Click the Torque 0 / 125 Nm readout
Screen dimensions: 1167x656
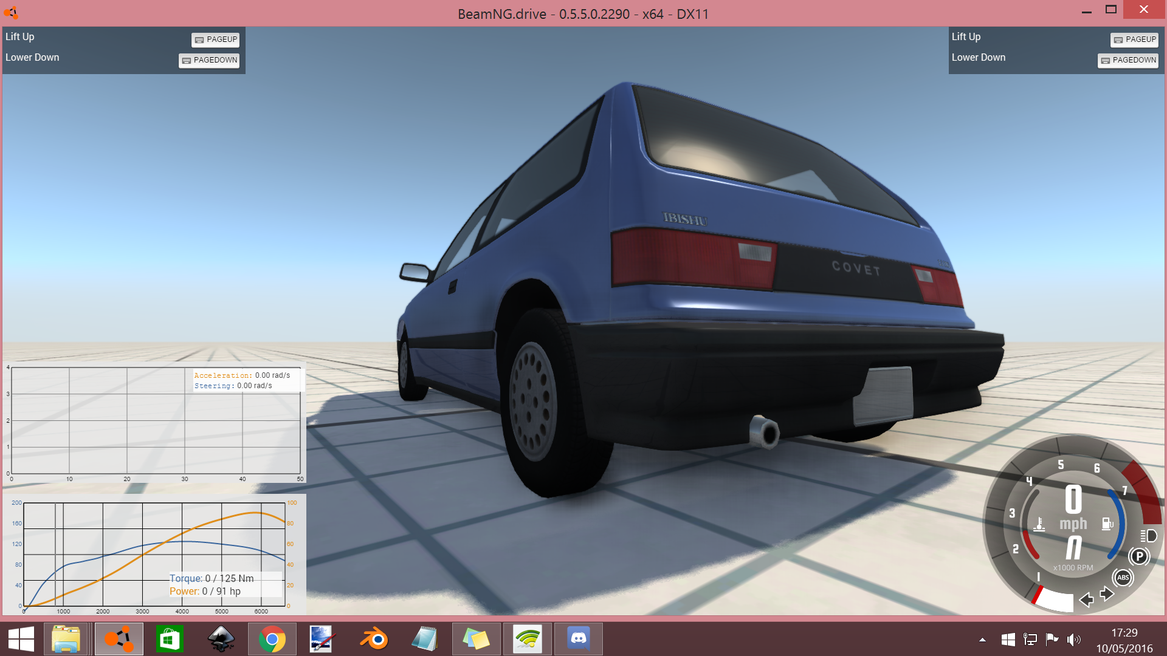click(212, 578)
